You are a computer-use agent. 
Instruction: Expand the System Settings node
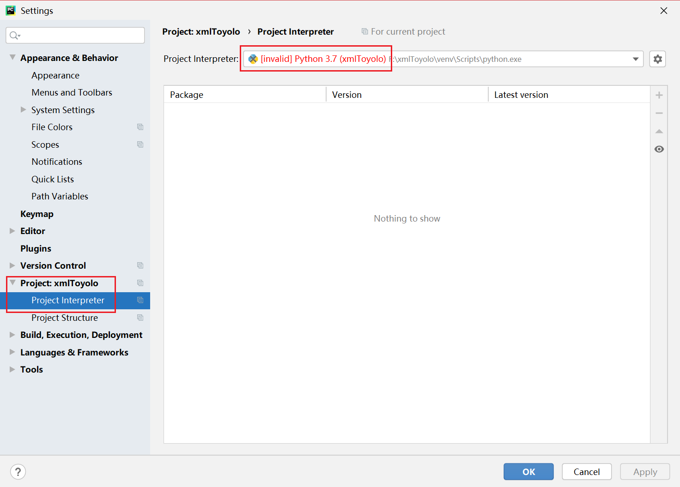[23, 110]
